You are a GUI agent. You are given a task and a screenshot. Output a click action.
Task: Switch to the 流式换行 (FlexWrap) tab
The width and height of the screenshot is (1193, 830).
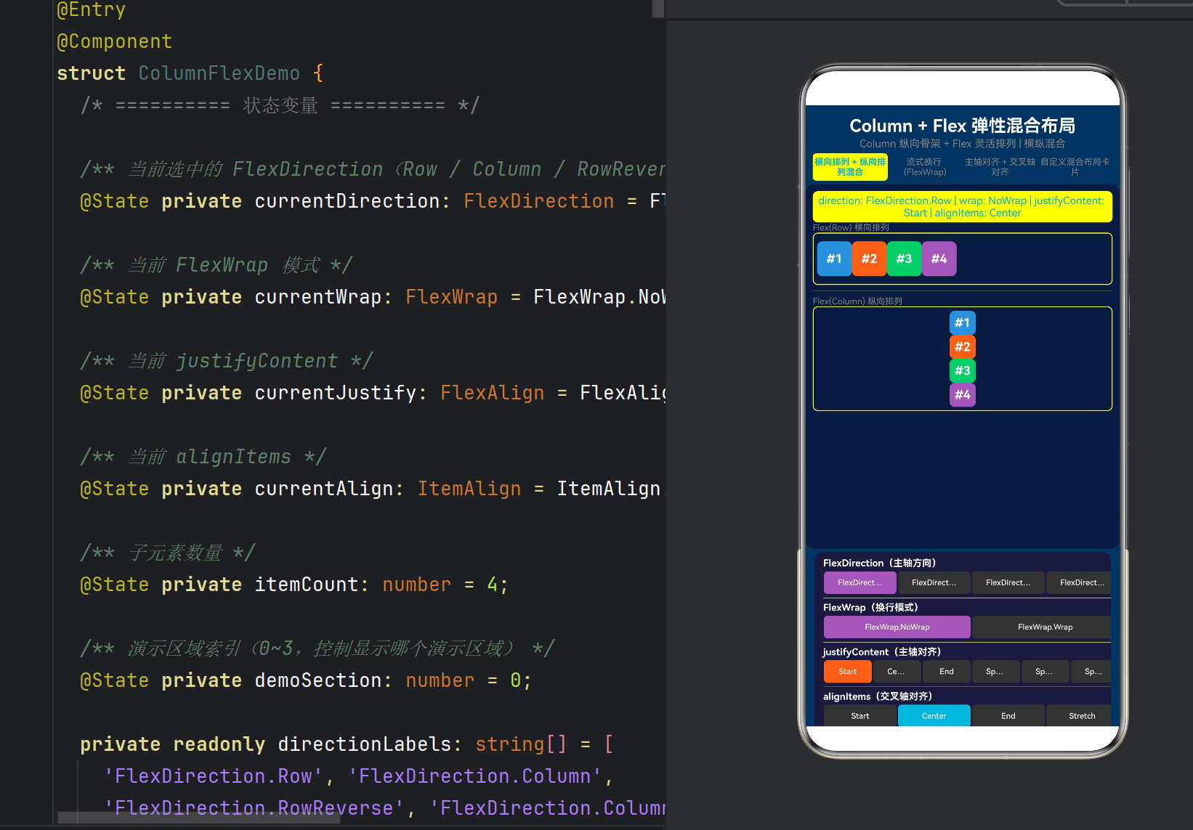pos(925,167)
